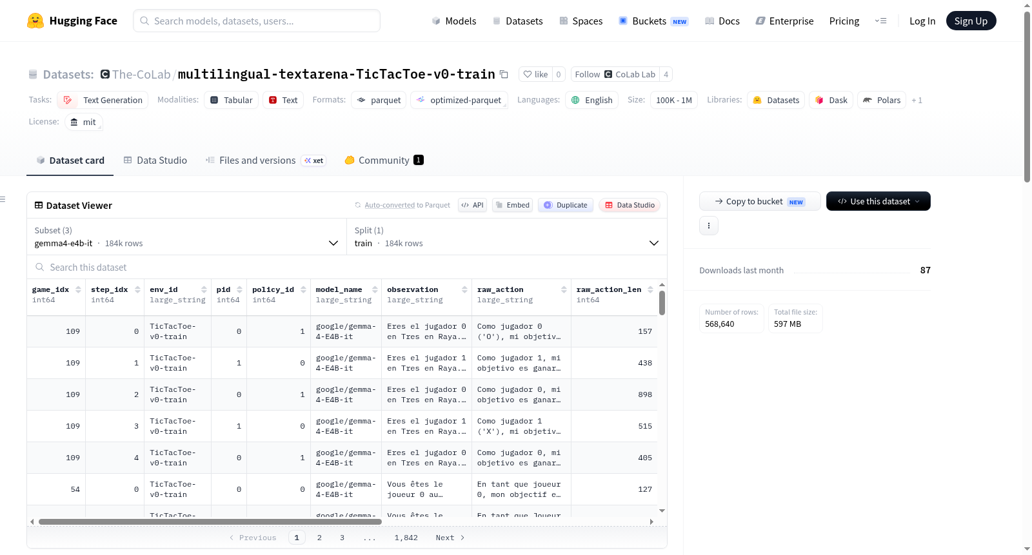
Task: Click the Copy to bucket button
Action: coord(760,201)
